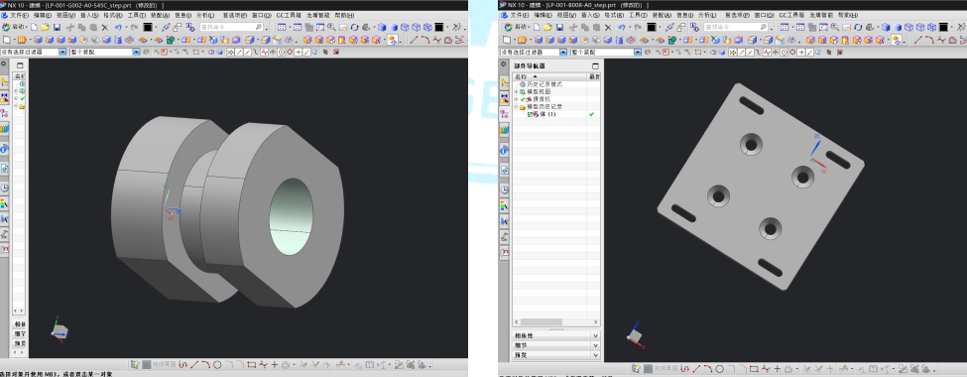Click Undo arrow in the G002 part window

click(118, 27)
